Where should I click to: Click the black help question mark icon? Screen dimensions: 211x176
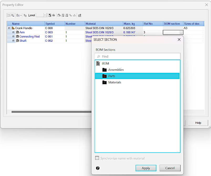[98, 168]
